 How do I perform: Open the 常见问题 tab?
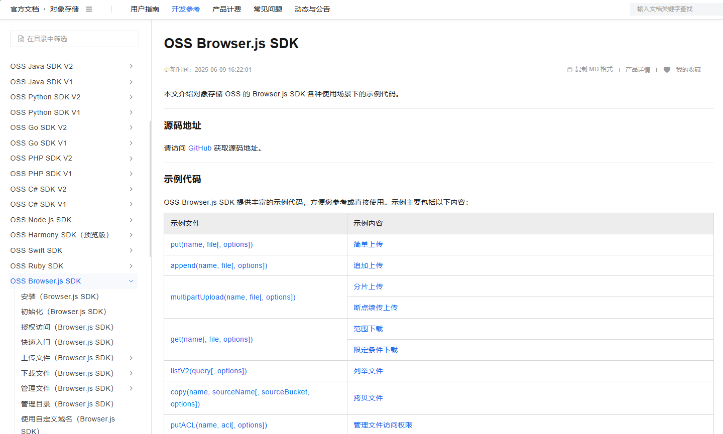click(268, 9)
